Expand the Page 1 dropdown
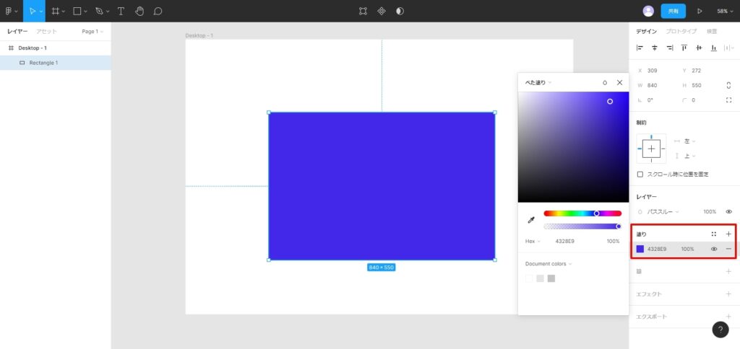Screen dimensions: 740x349 pyautogui.click(x=92, y=32)
